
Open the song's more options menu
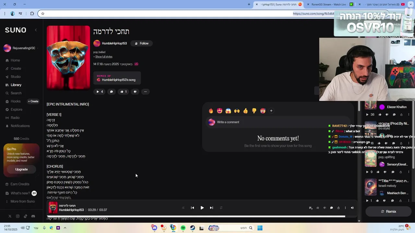[x=145, y=92]
